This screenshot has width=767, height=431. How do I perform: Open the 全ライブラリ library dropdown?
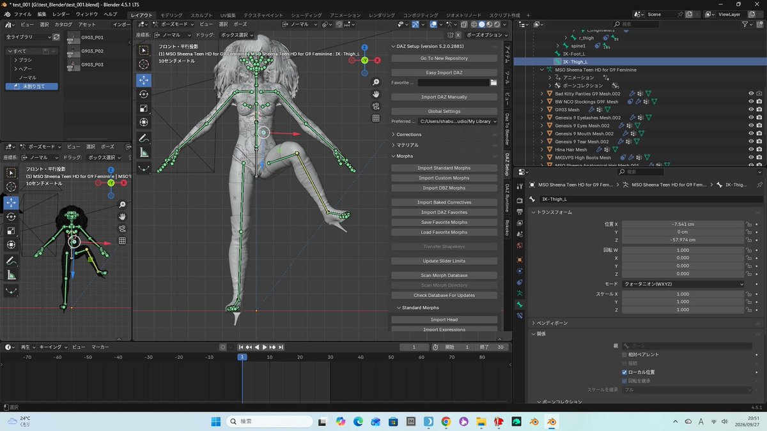(x=28, y=37)
